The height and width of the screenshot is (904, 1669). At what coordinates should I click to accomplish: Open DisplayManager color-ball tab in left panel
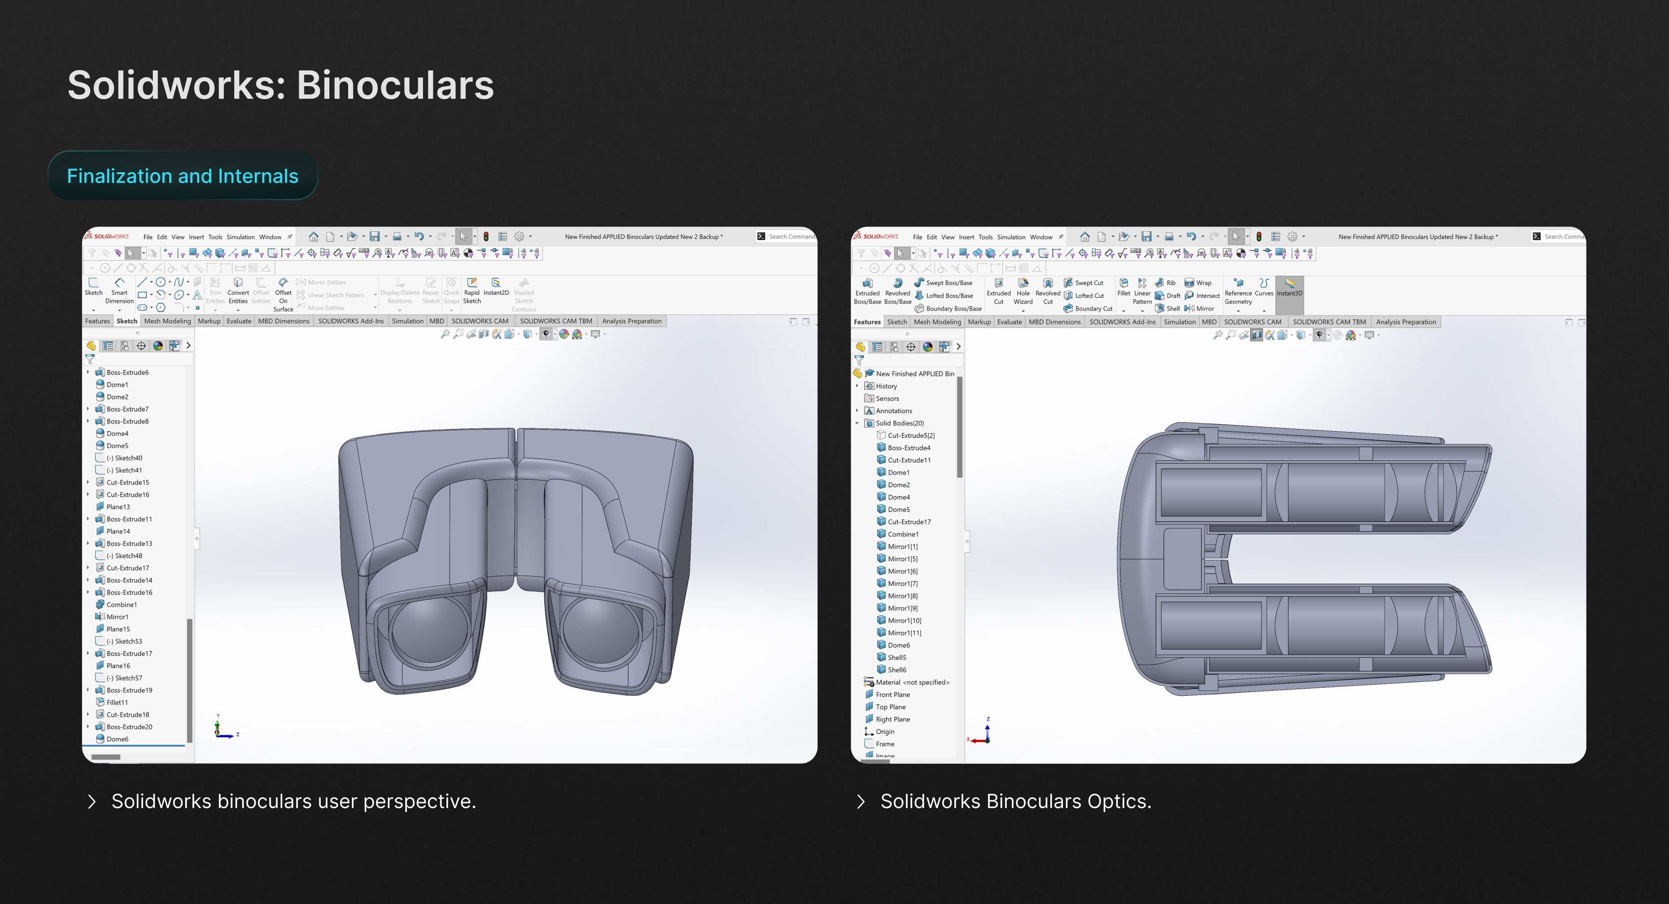click(x=158, y=346)
